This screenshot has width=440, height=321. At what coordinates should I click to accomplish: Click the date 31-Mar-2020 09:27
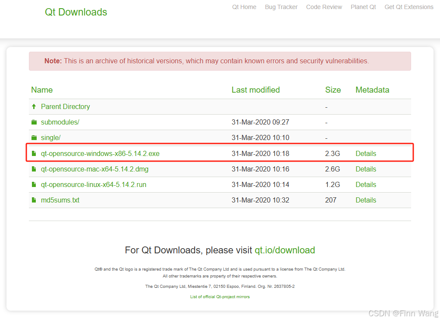(x=260, y=122)
